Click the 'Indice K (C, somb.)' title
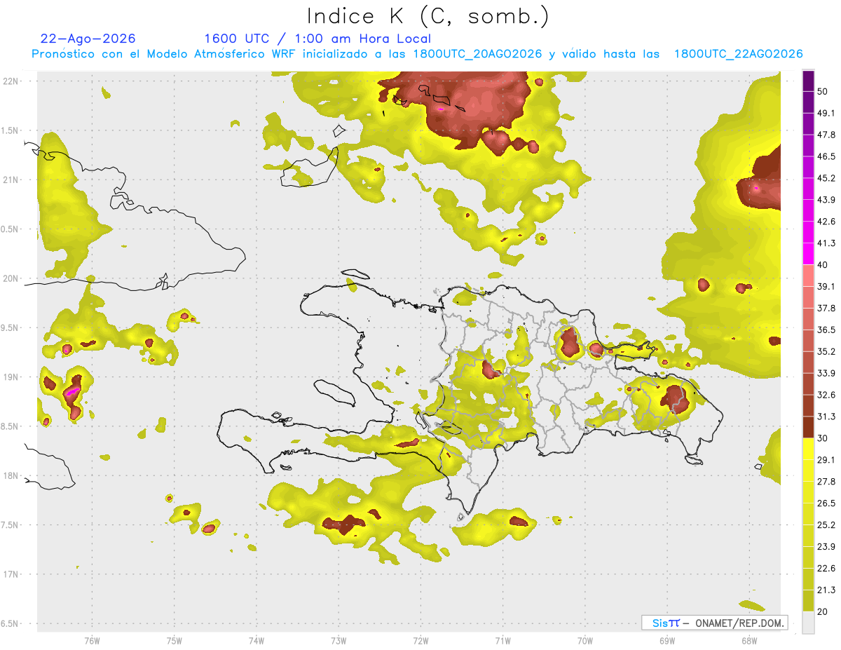This screenshot has width=841, height=650. 428,16
